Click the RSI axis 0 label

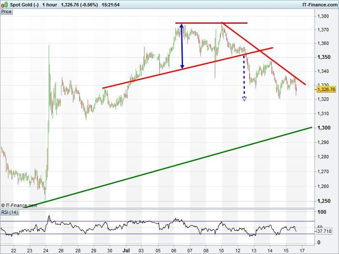point(319,243)
